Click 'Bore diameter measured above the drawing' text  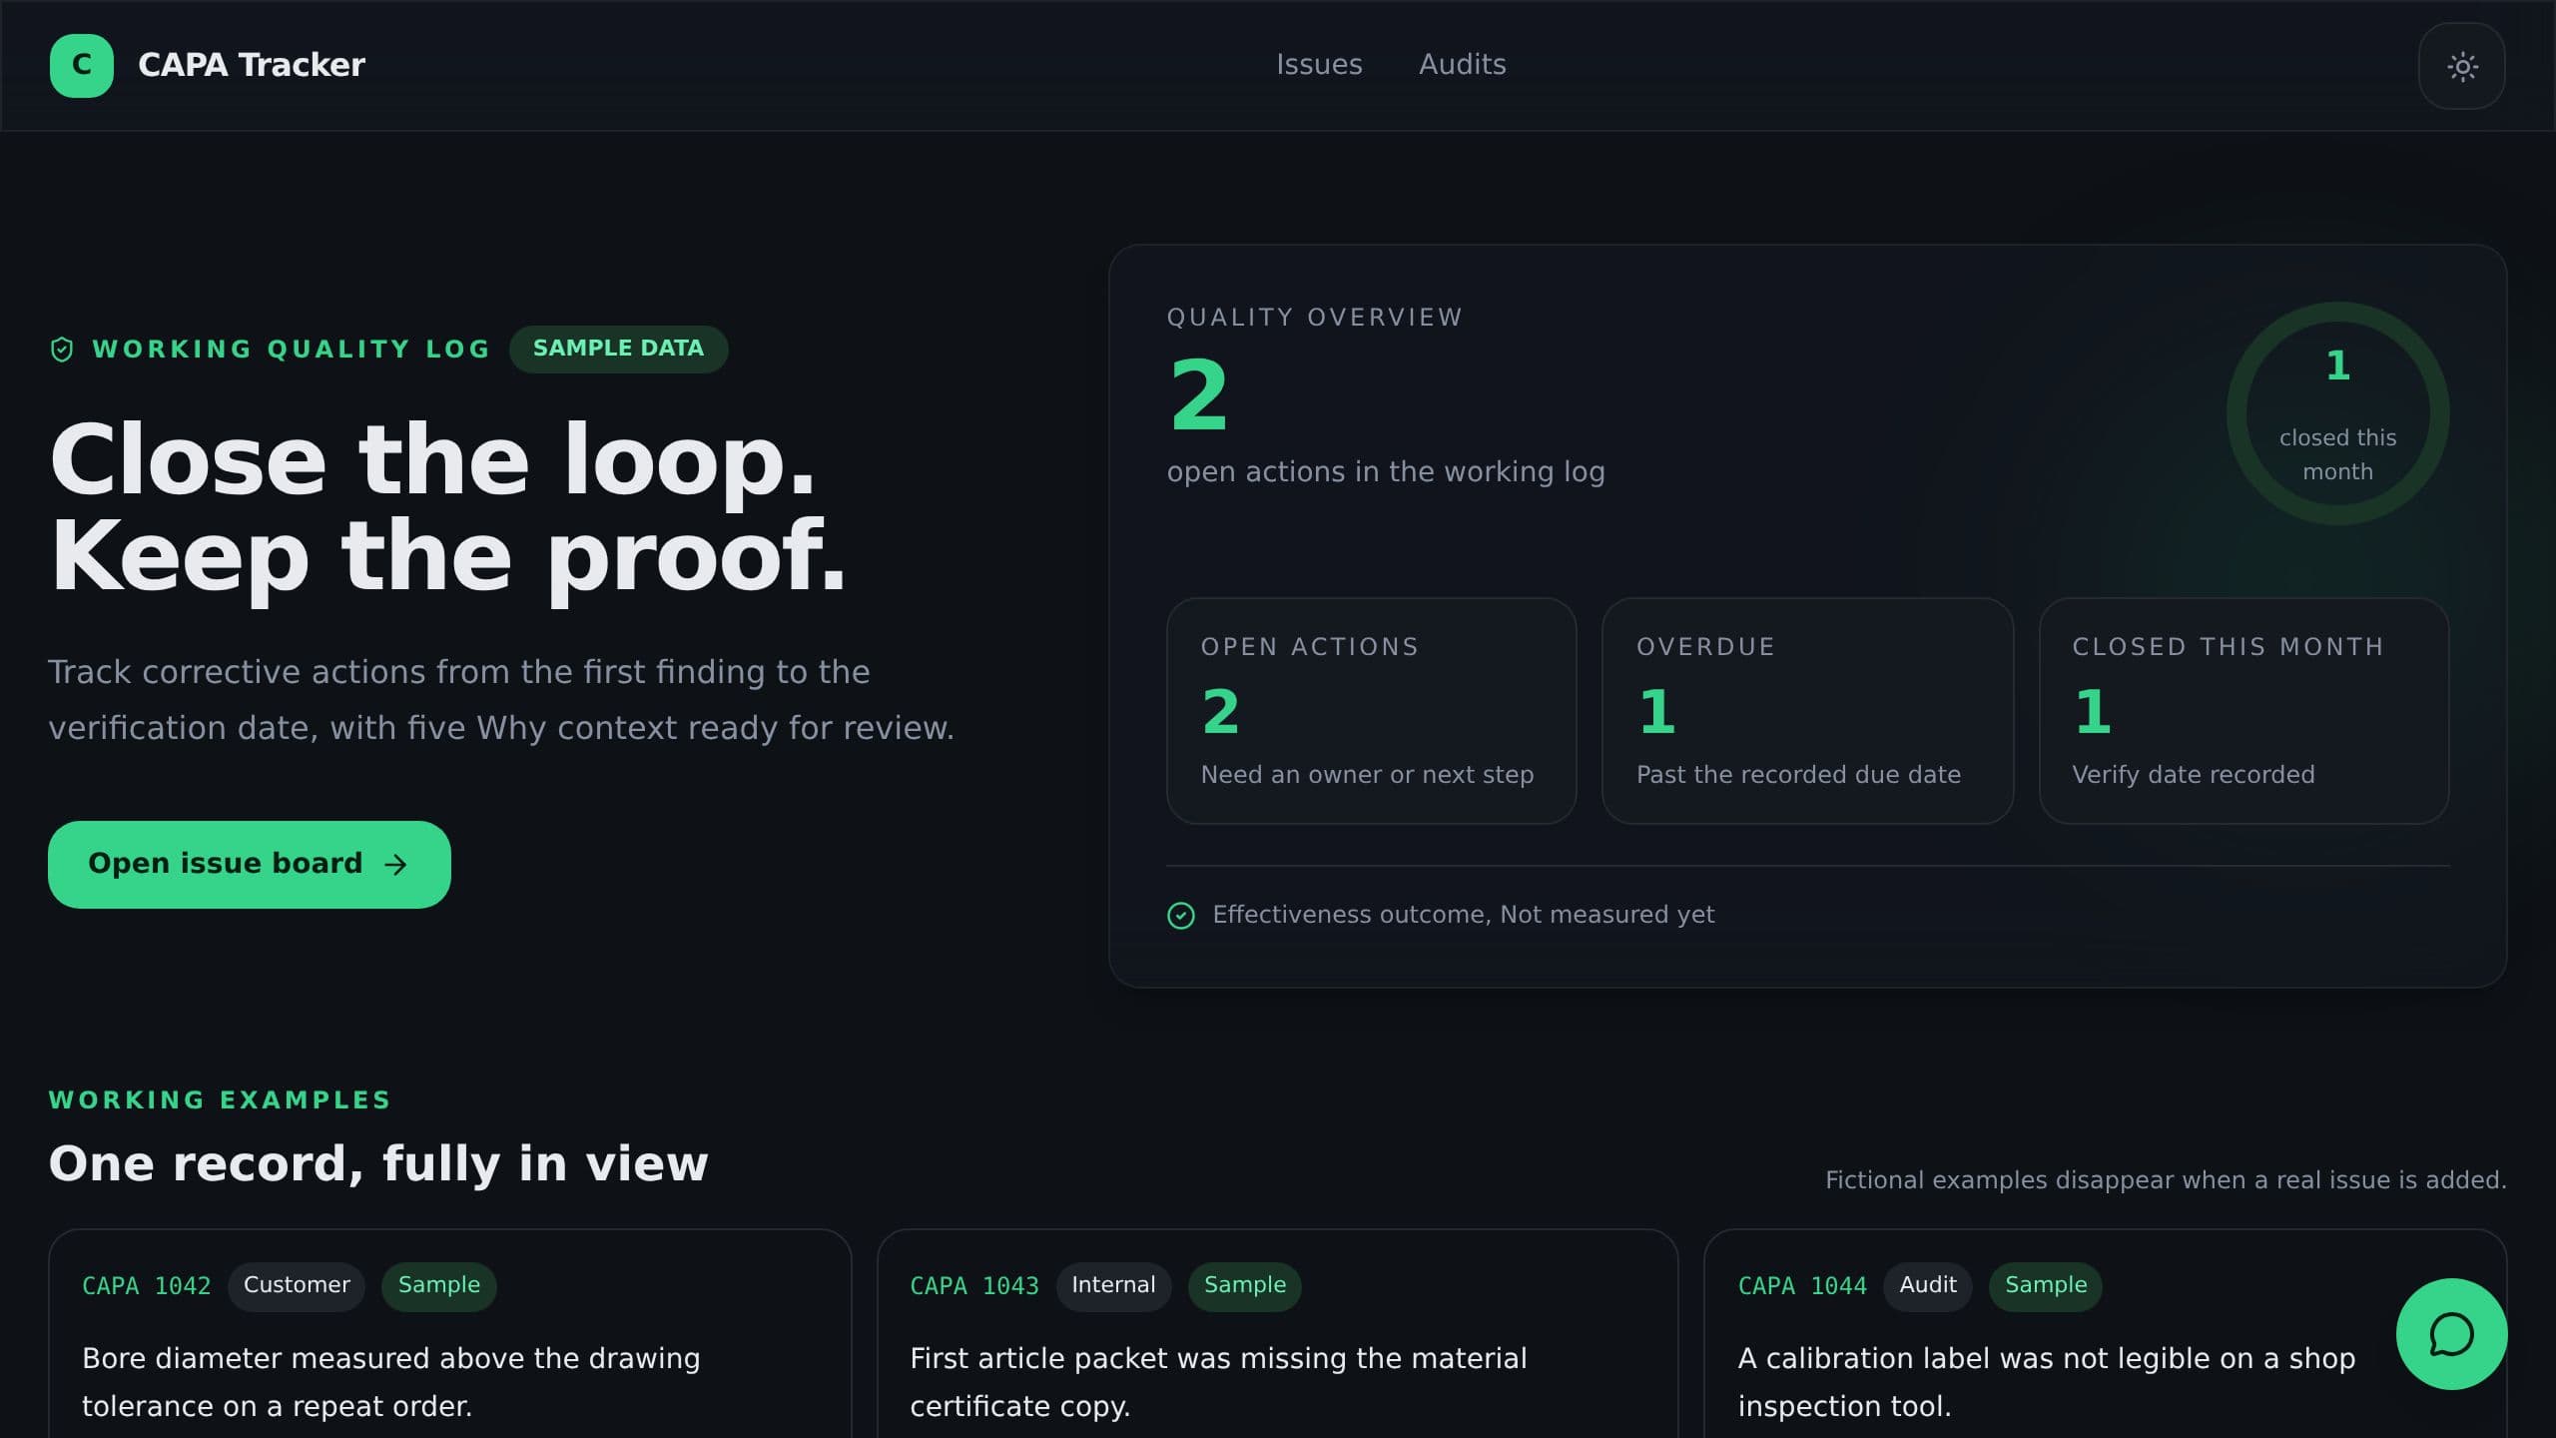pos(391,1359)
